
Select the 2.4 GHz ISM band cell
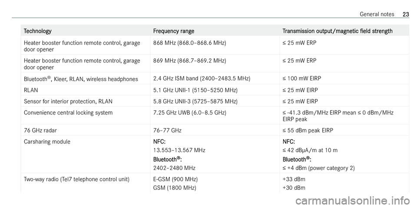[202, 78]
